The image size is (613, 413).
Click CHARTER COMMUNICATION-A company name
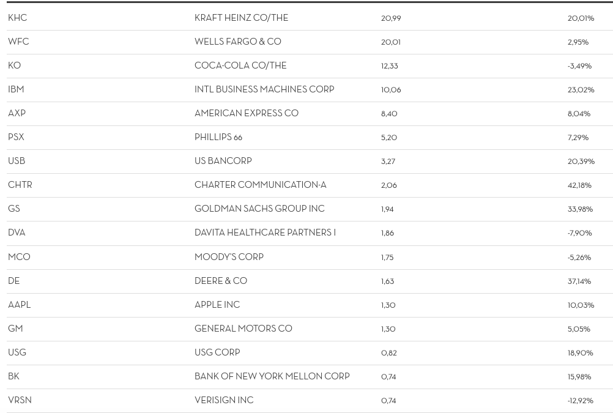pyautogui.click(x=260, y=185)
